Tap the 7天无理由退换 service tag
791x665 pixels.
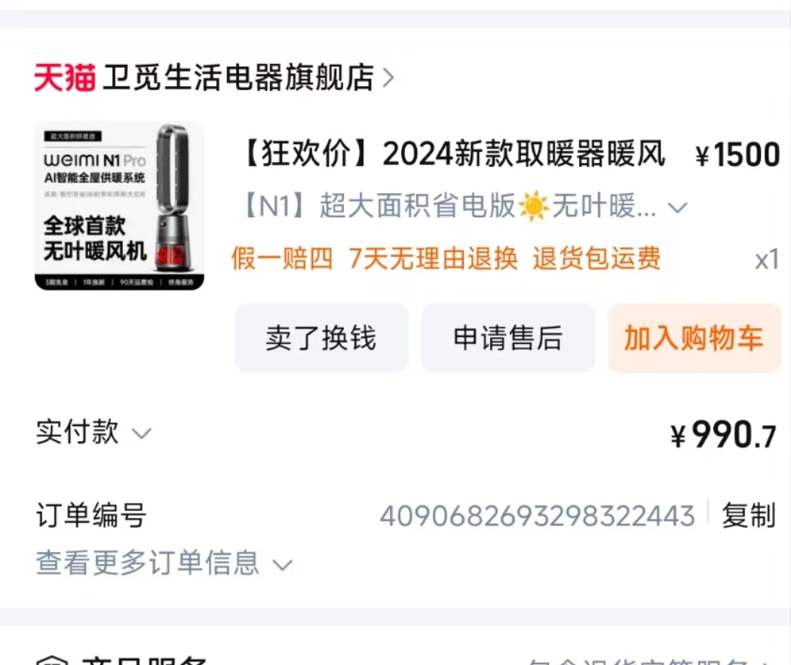point(433,259)
